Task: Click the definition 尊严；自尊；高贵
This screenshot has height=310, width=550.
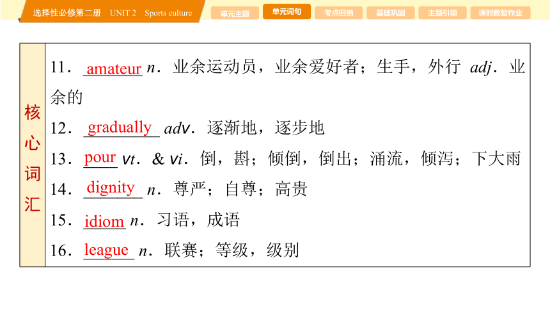Action: (x=240, y=189)
